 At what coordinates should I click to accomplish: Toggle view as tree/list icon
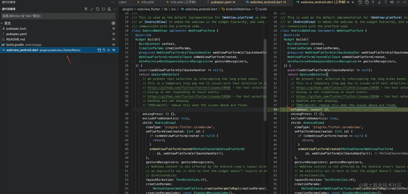click(x=86, y=9)
